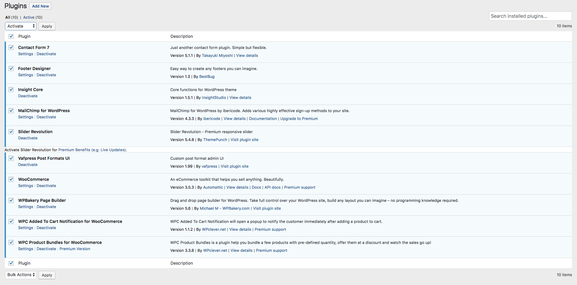
Task: Open WooCommerce Premium support link
Action: pos(300,187)
